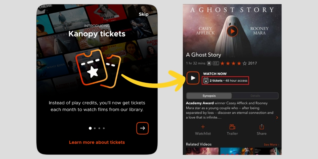This screenshot has width=318, height=159.
Task: Add A Ghost Story to Watchlist
Action: (x=203, y=130)
